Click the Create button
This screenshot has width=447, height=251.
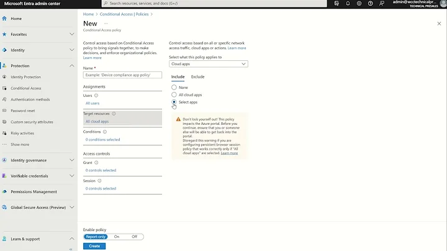94,246
